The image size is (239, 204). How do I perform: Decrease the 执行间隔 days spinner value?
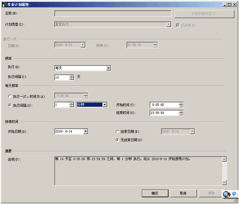point(72,79)
